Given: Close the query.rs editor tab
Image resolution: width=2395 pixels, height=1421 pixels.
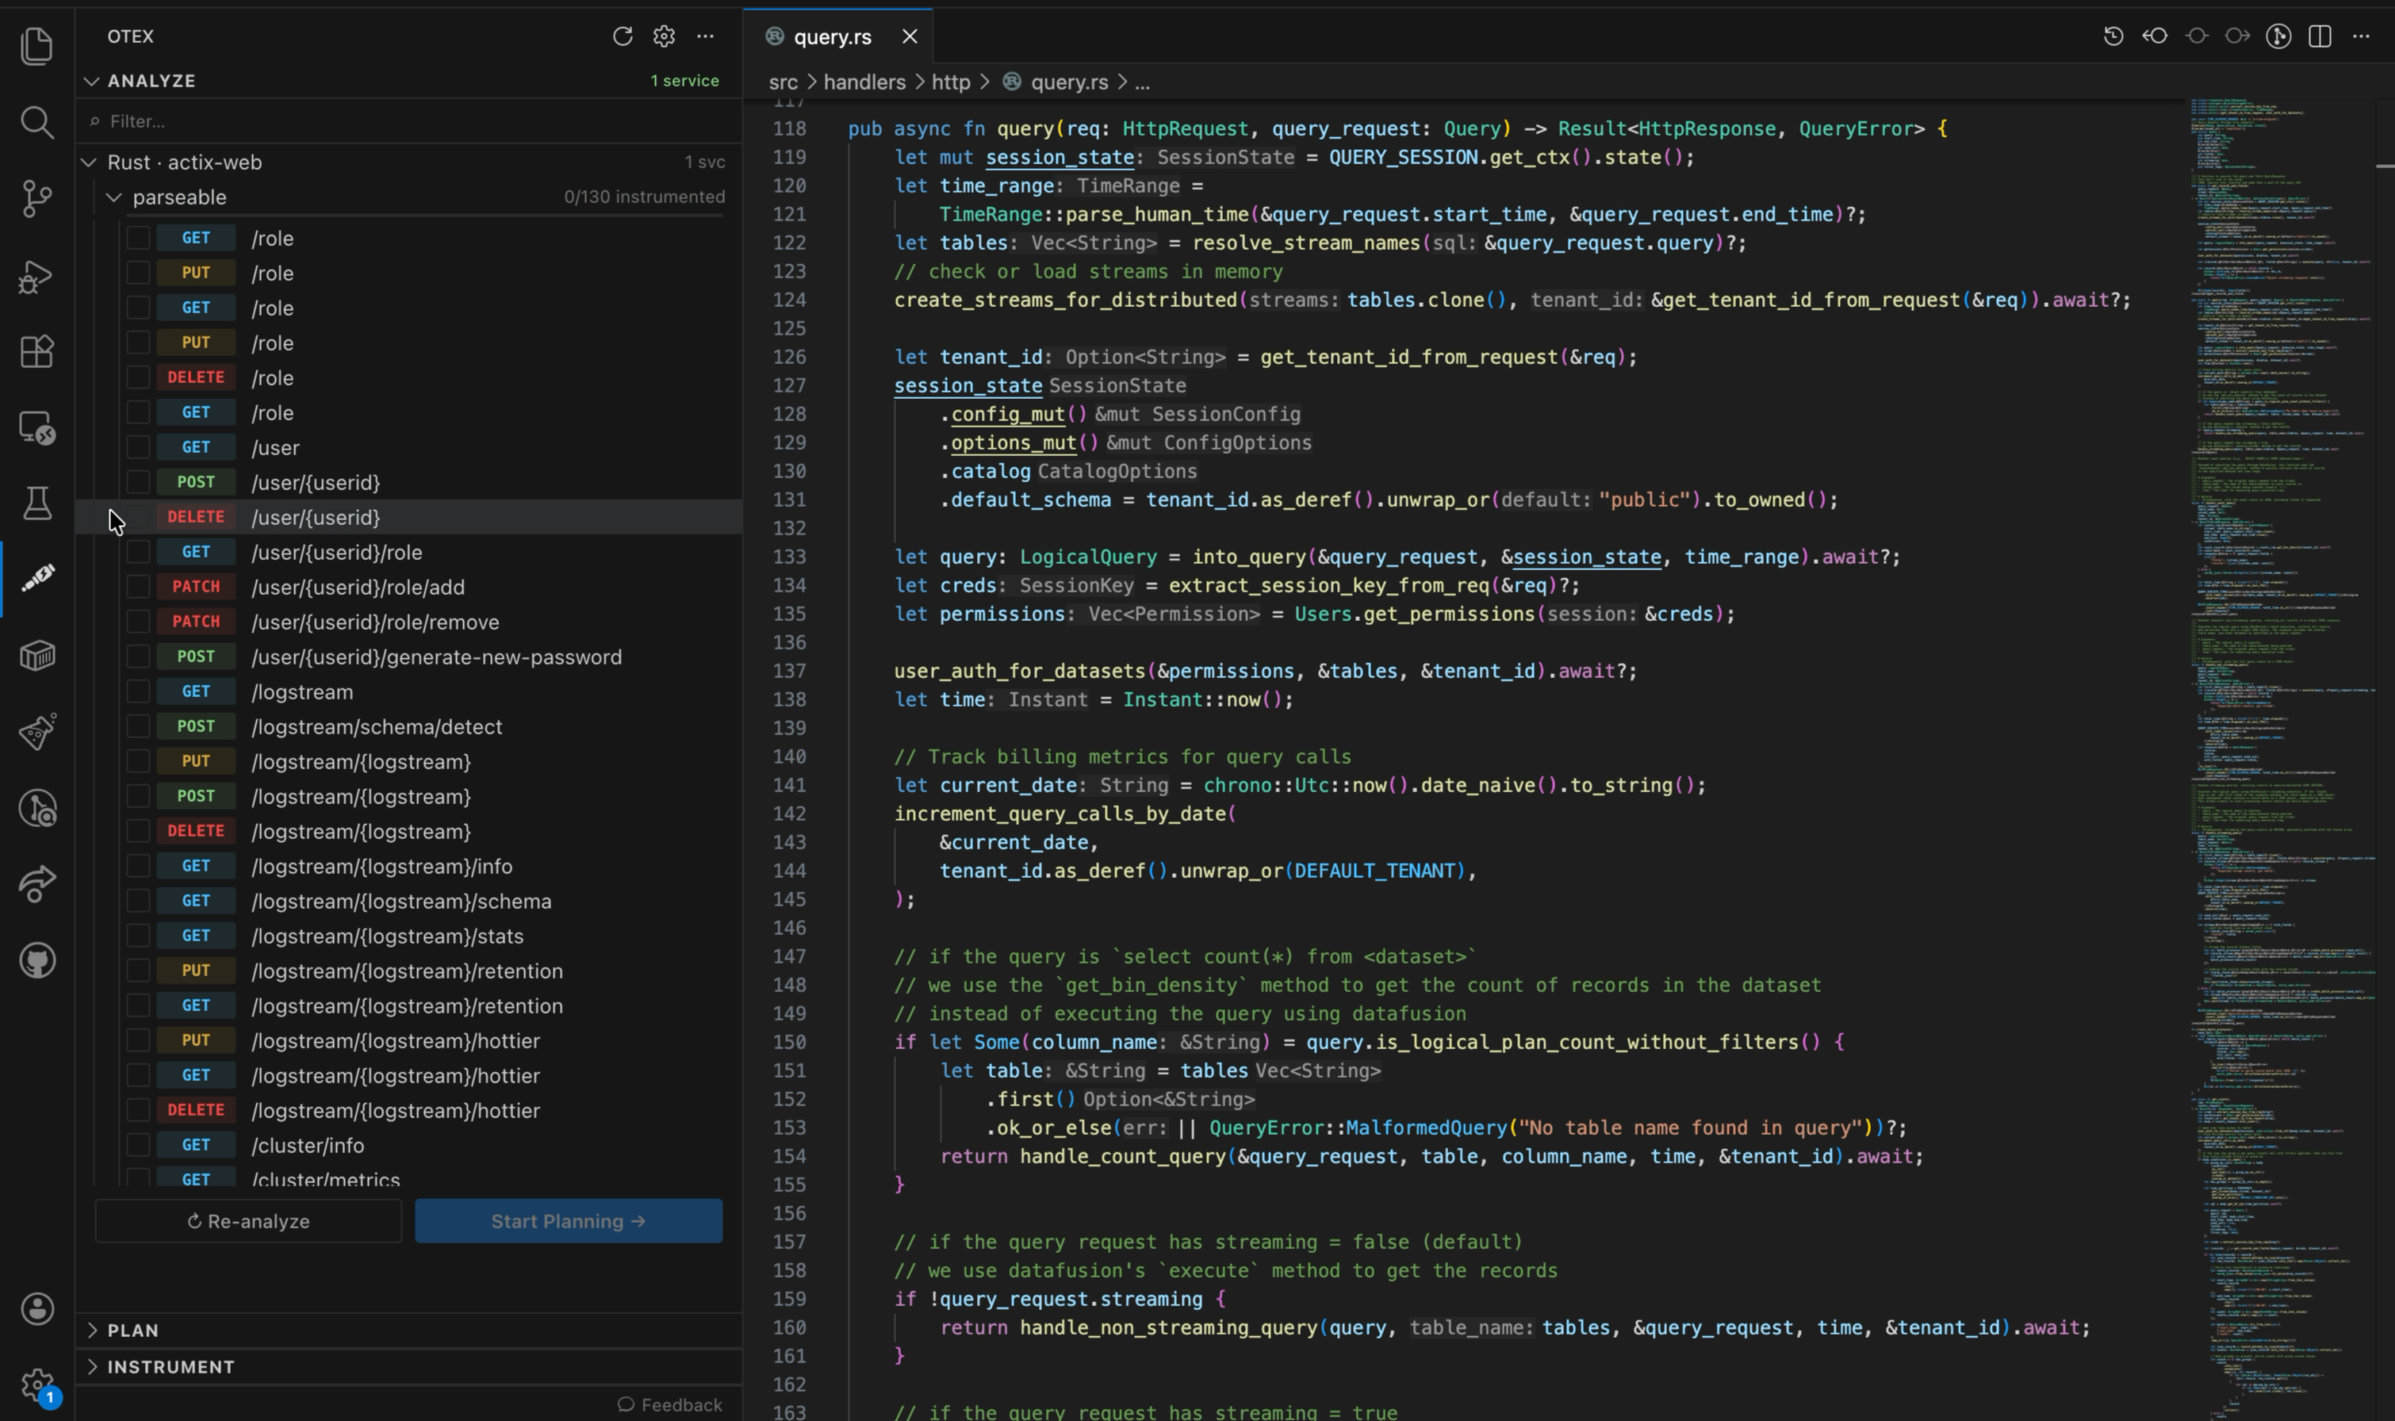Looking at the screenshot, I should pos(910,36).
